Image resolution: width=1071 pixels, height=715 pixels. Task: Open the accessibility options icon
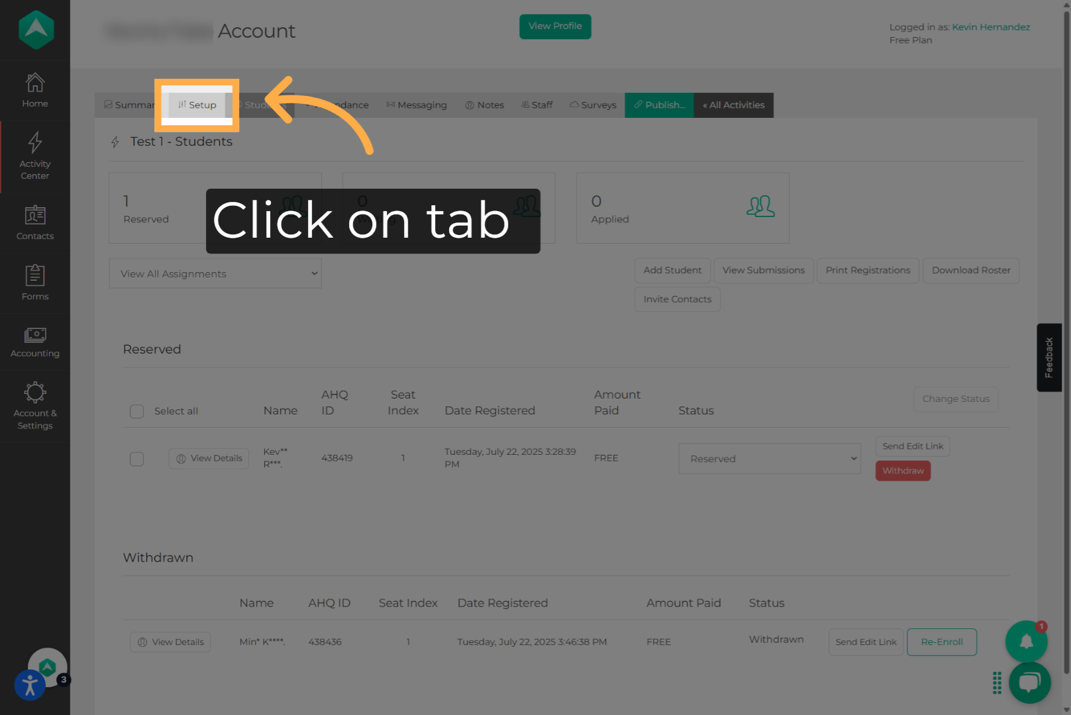[30, 685]
